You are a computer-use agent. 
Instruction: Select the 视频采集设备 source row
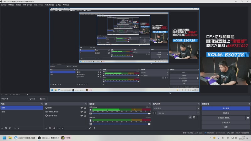coord(66,112)
